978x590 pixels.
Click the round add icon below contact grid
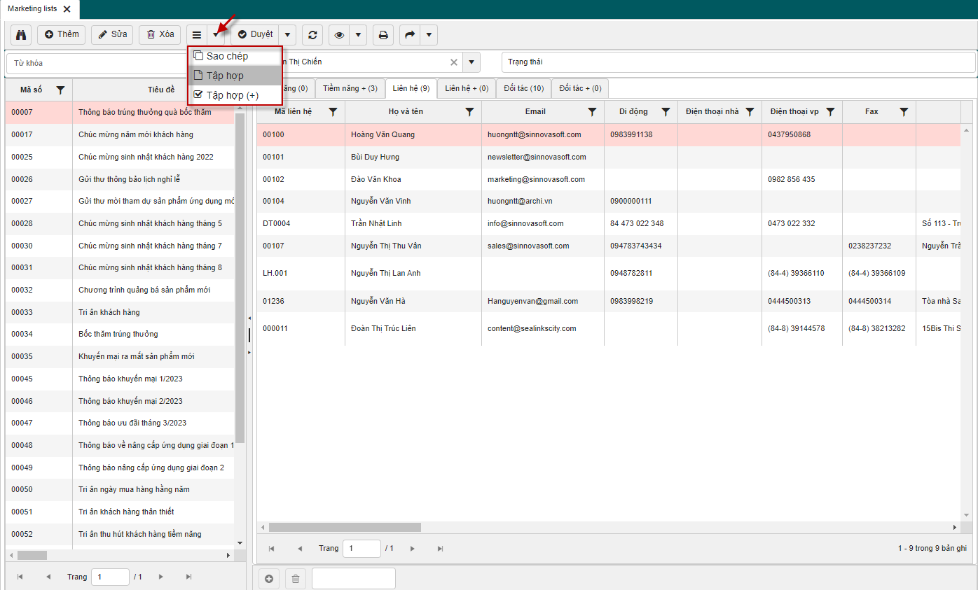[269, 579]
